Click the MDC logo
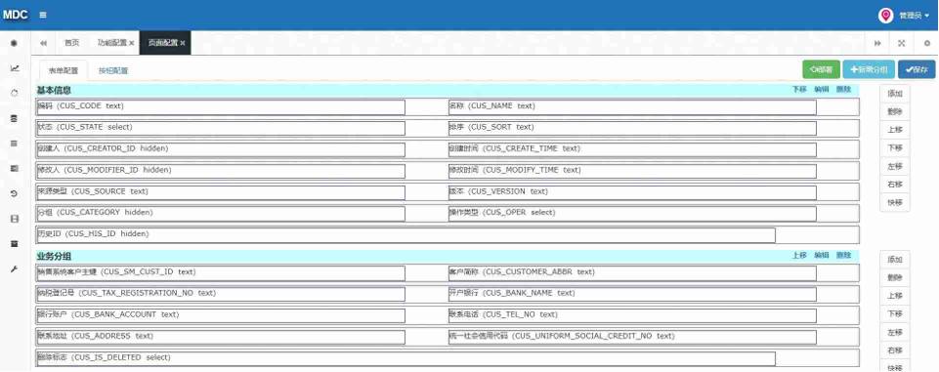The image size is (939, 372). (15, 15)
